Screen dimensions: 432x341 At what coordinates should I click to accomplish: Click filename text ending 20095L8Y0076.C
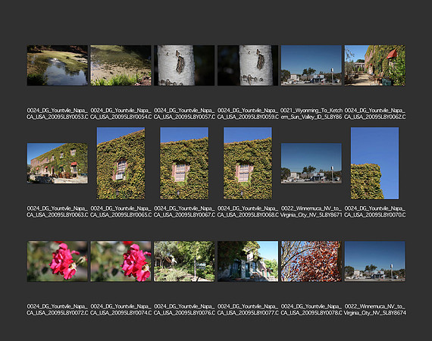184,309
